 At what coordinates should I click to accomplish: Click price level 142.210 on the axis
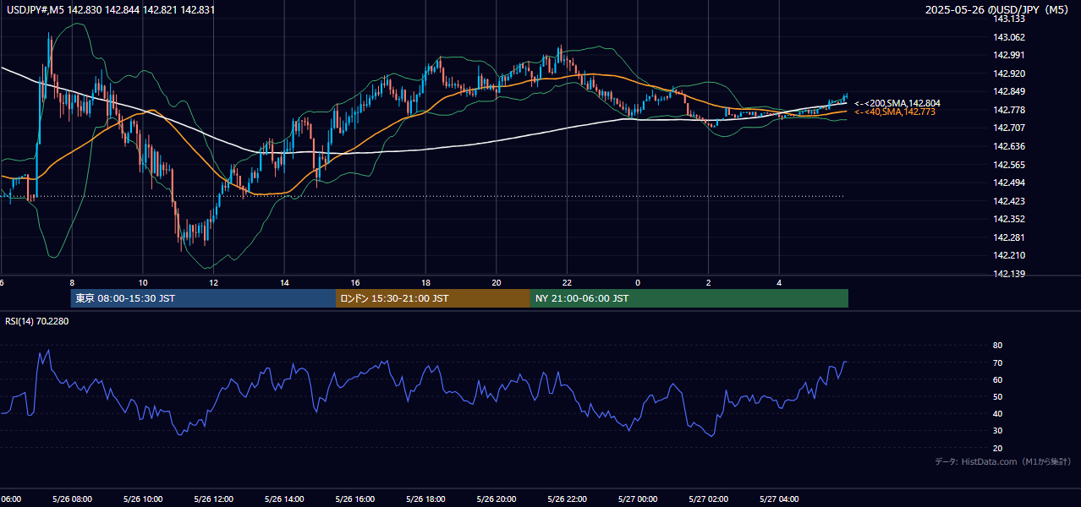(x=1008, y=255)
